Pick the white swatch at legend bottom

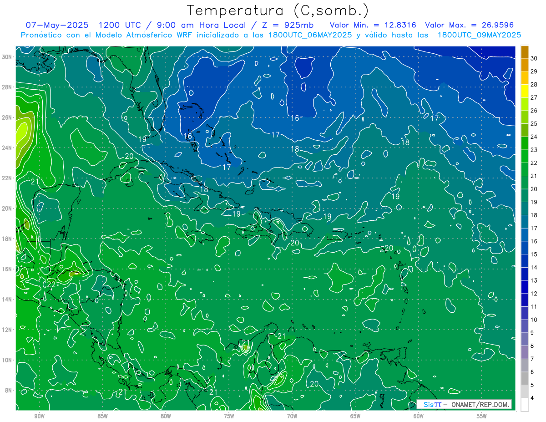click(x=525, y=404)
